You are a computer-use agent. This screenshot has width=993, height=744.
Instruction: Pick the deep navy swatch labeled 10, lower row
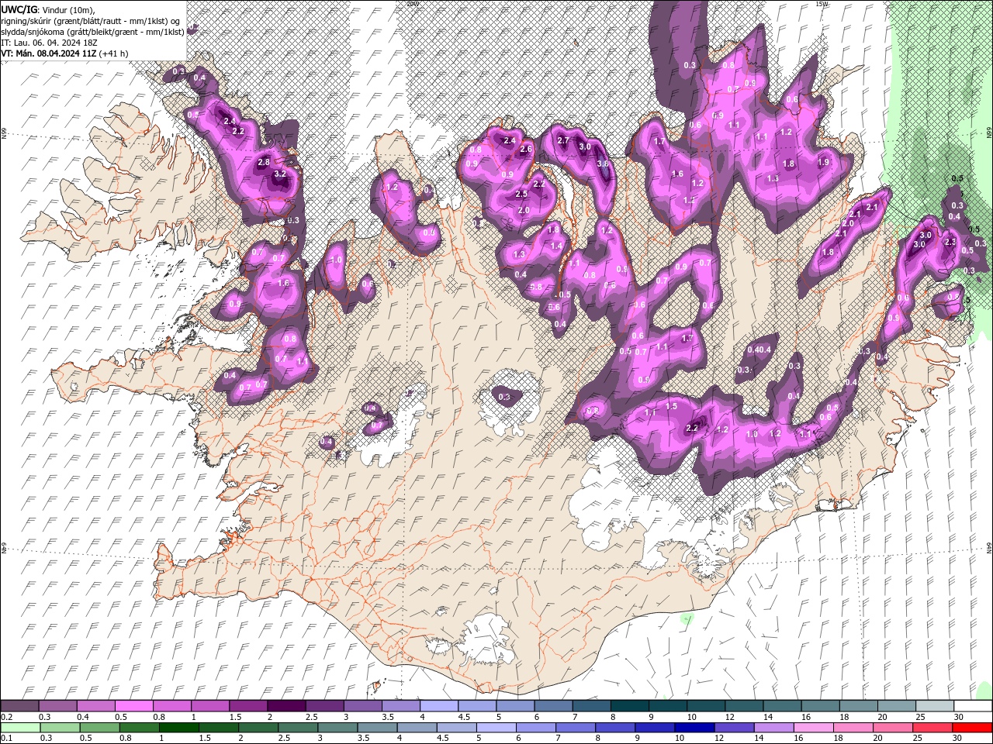click(694, 728)
